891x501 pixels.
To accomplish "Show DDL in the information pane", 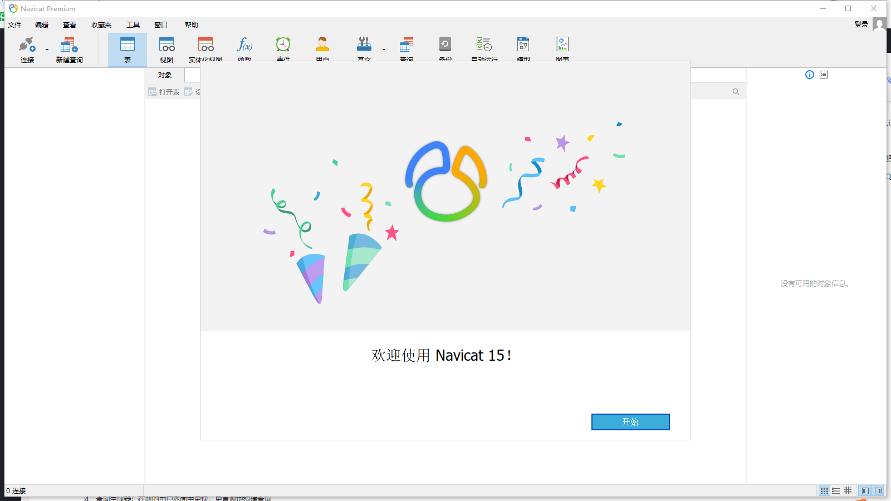I will pyautogui.click(x=824, y=75).
